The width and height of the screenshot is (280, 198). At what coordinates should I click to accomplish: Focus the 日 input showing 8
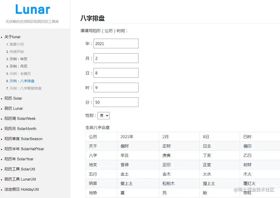116,73
